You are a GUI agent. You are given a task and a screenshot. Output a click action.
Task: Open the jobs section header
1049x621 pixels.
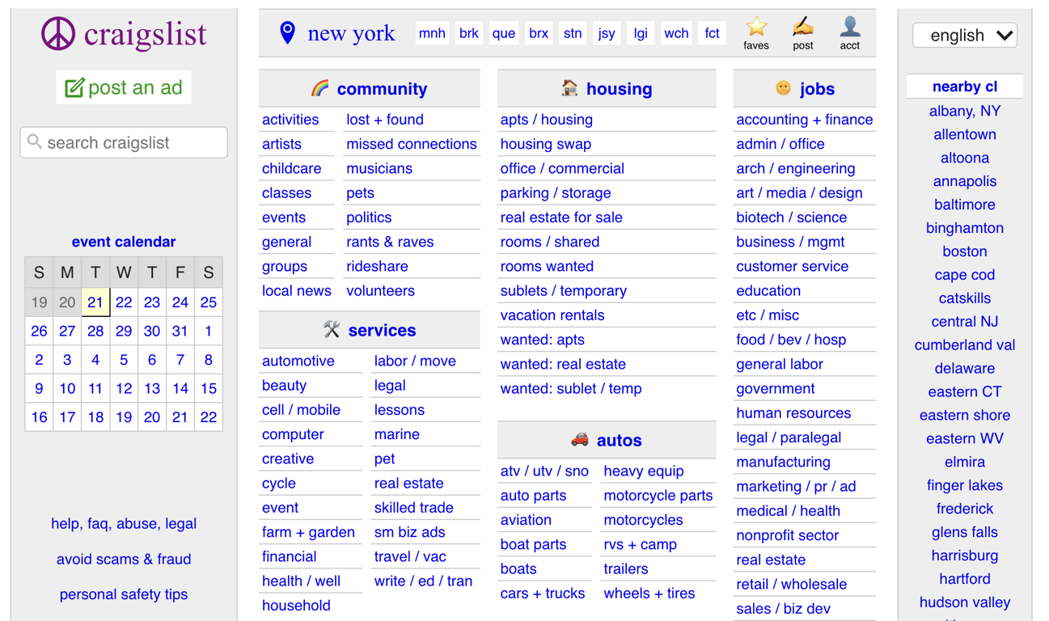click(x=816, y=89)
